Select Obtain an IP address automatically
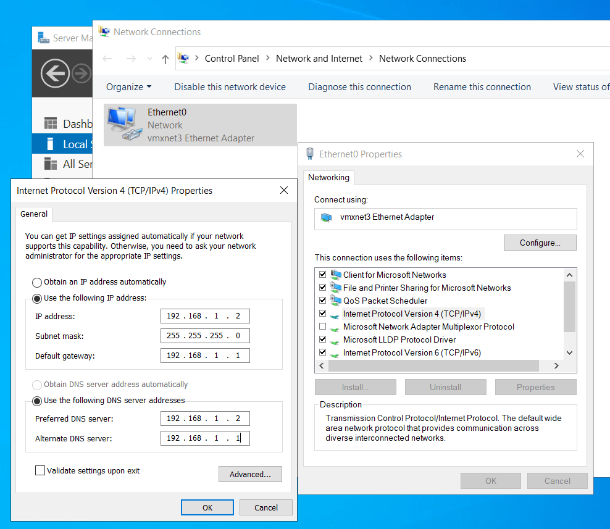The width and height of the screenshot is (610, 529). tap(38, 282)
